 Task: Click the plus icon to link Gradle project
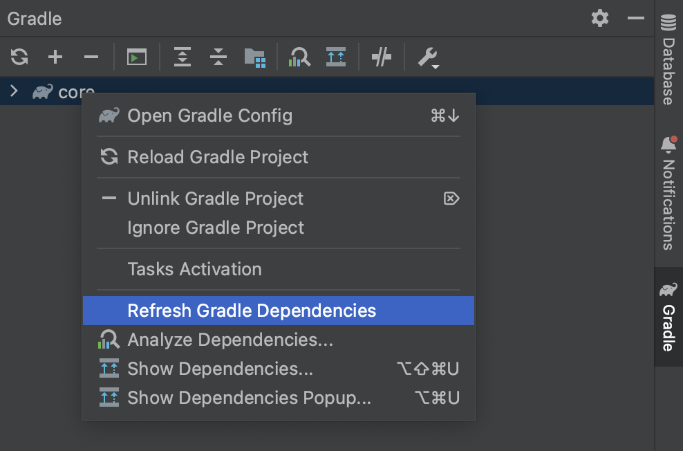point(55,57)
